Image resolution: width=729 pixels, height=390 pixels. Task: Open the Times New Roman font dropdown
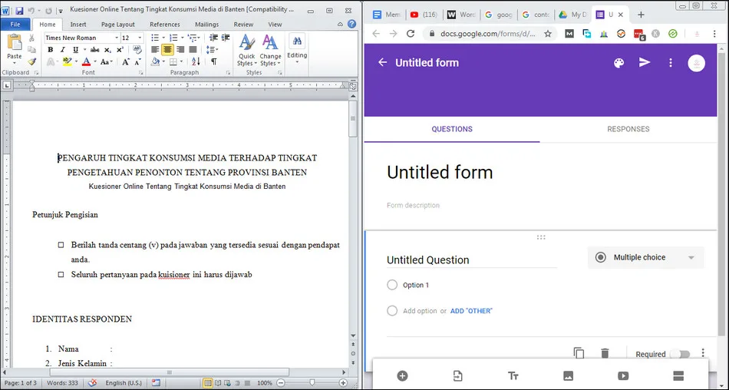click(116, 38)
